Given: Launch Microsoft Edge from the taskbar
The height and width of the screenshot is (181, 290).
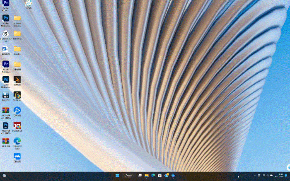Looking at the screenshot, I should pos(153,176).
